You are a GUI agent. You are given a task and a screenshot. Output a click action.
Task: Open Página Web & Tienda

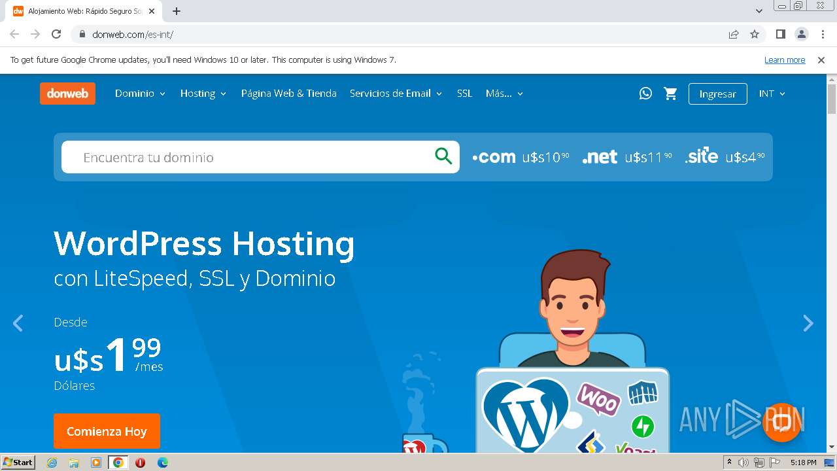pos(289,94)
